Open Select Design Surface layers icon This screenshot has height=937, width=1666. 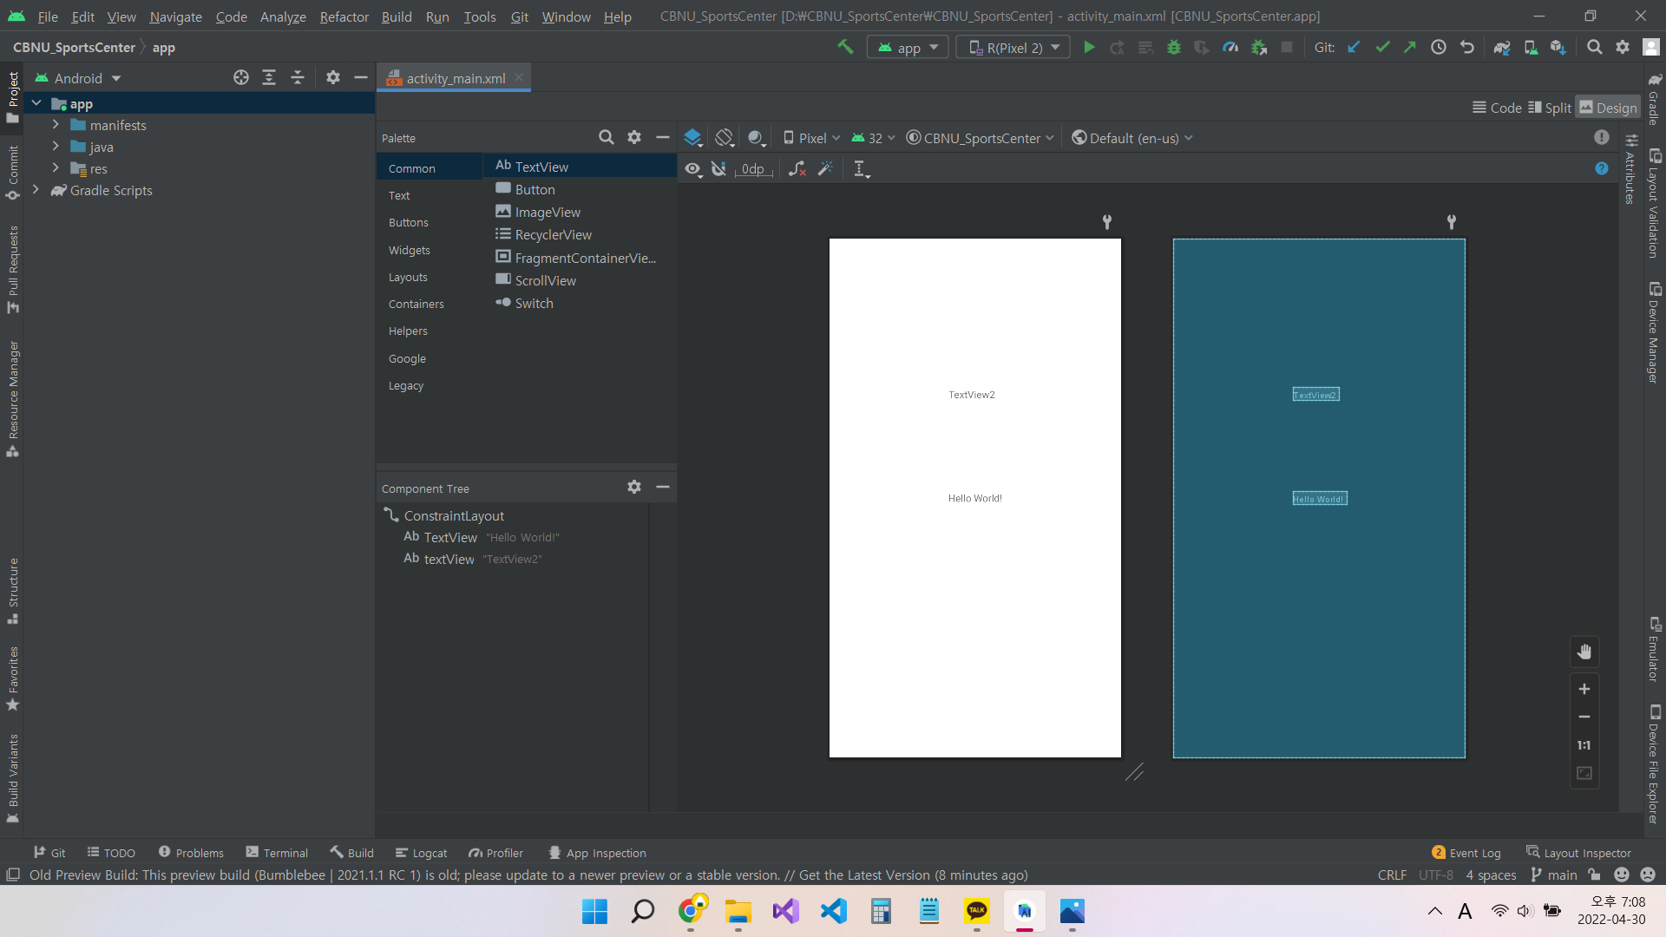point(692,138)
